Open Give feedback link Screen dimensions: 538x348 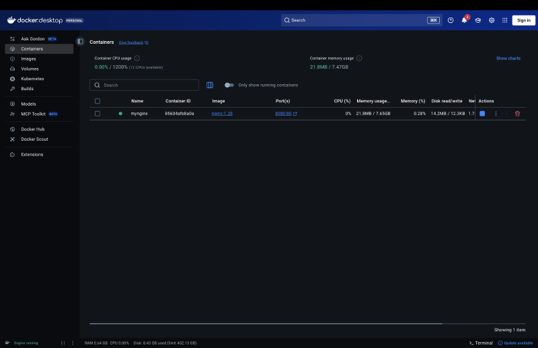[133, 42]
